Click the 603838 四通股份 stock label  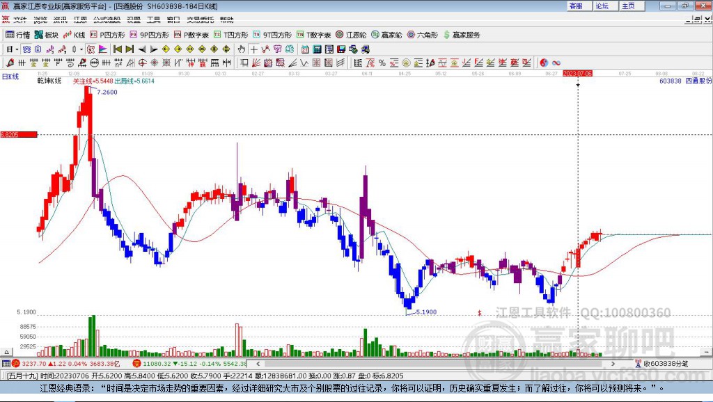[685, 81]
